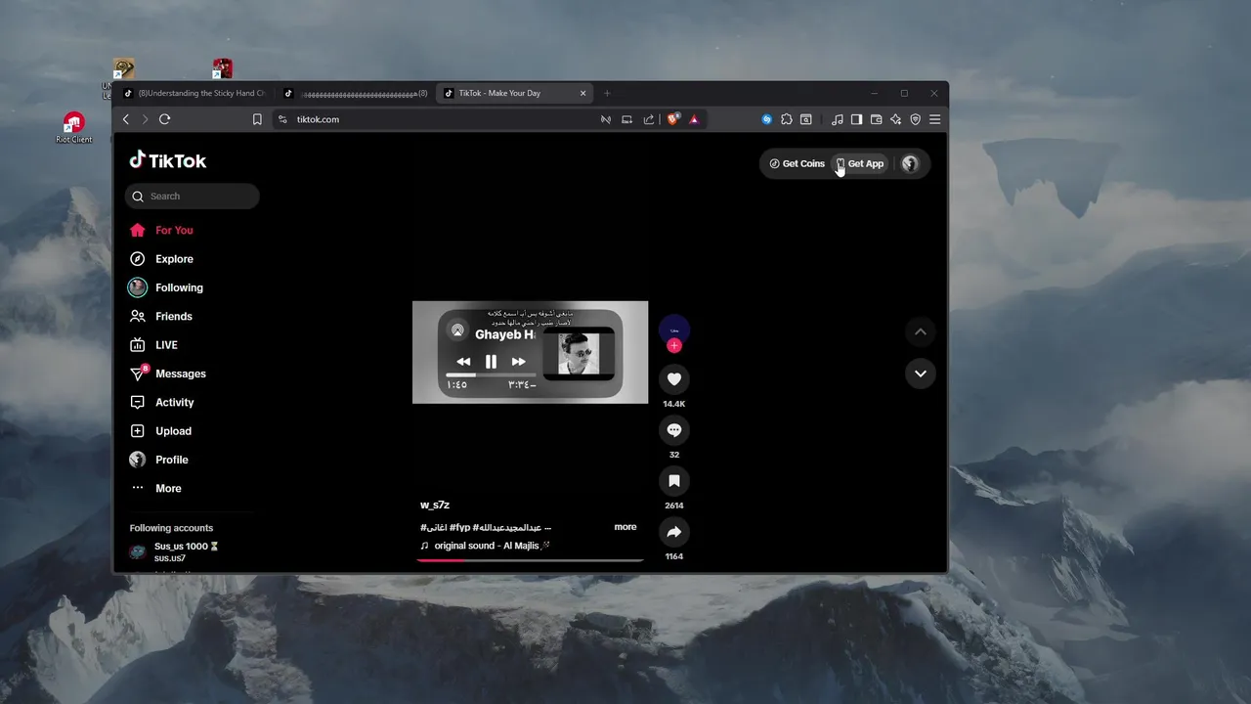Focus the TikTok Search field

pos(192,196)
